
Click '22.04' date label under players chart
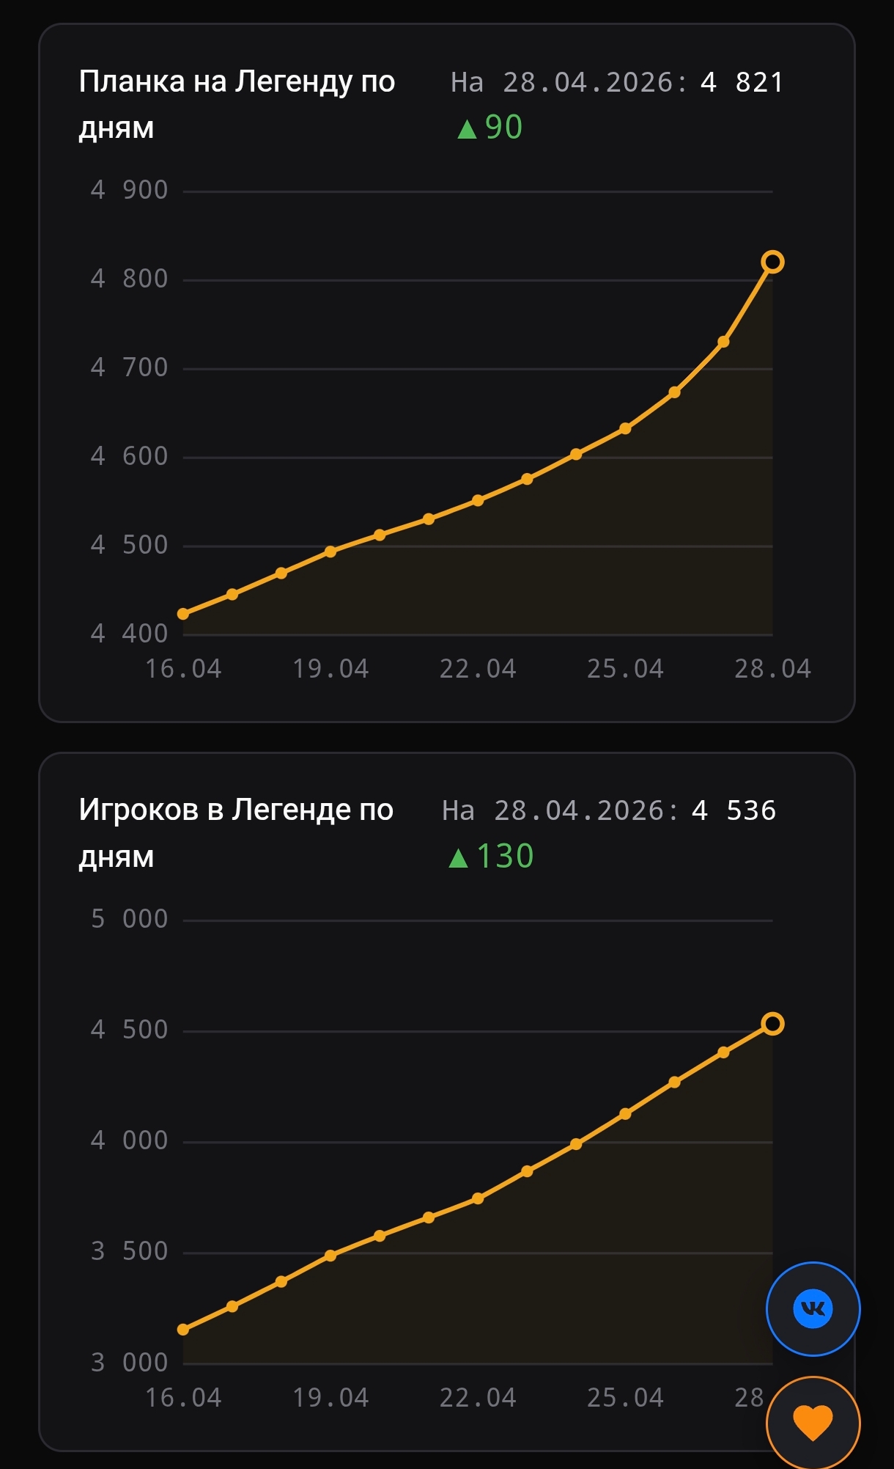tap(478, 1398)
